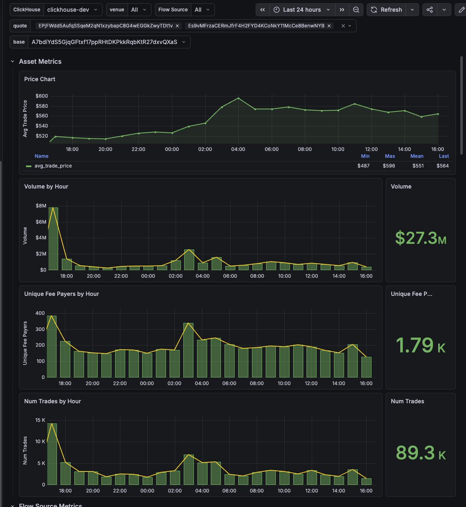Remove the Es9vMFrza quote filter tag
466x507 pixels.
(x=329, y=26)
